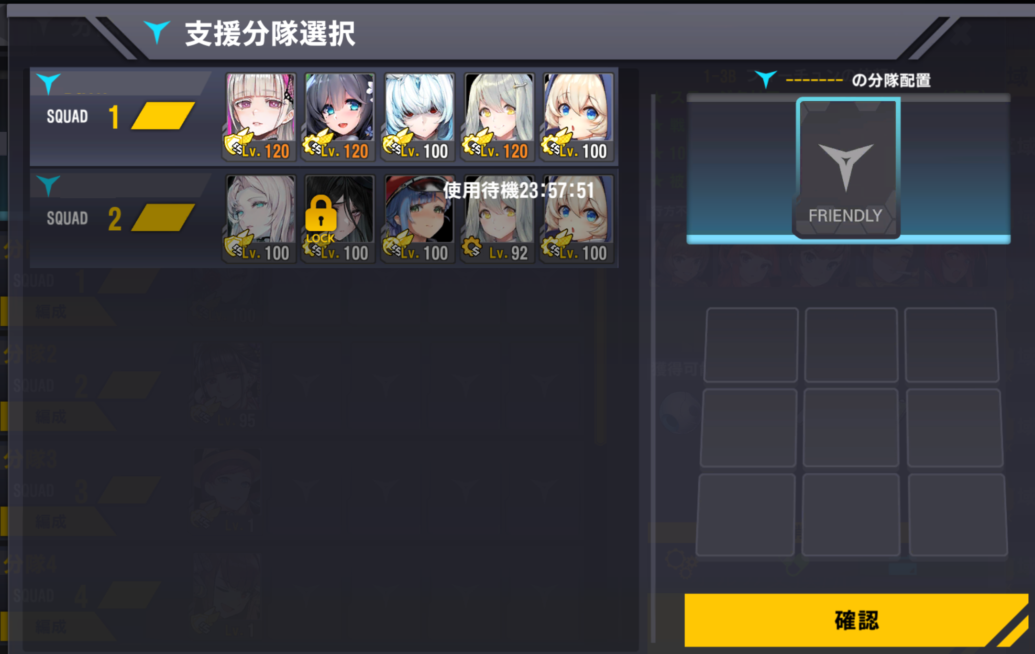Click the gear badge on the Lv. 92 doll
Image resolution: width=1035 pixels, height=654 pixels.
472,247
